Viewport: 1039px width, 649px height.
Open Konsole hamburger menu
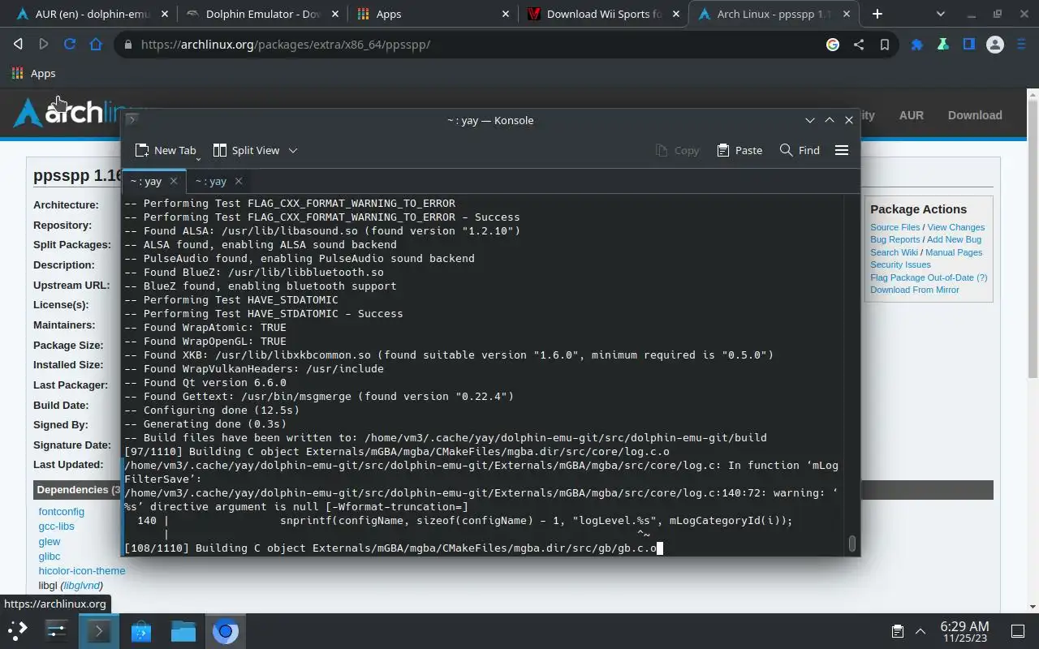pyautogui.click(x=842, y=150)
